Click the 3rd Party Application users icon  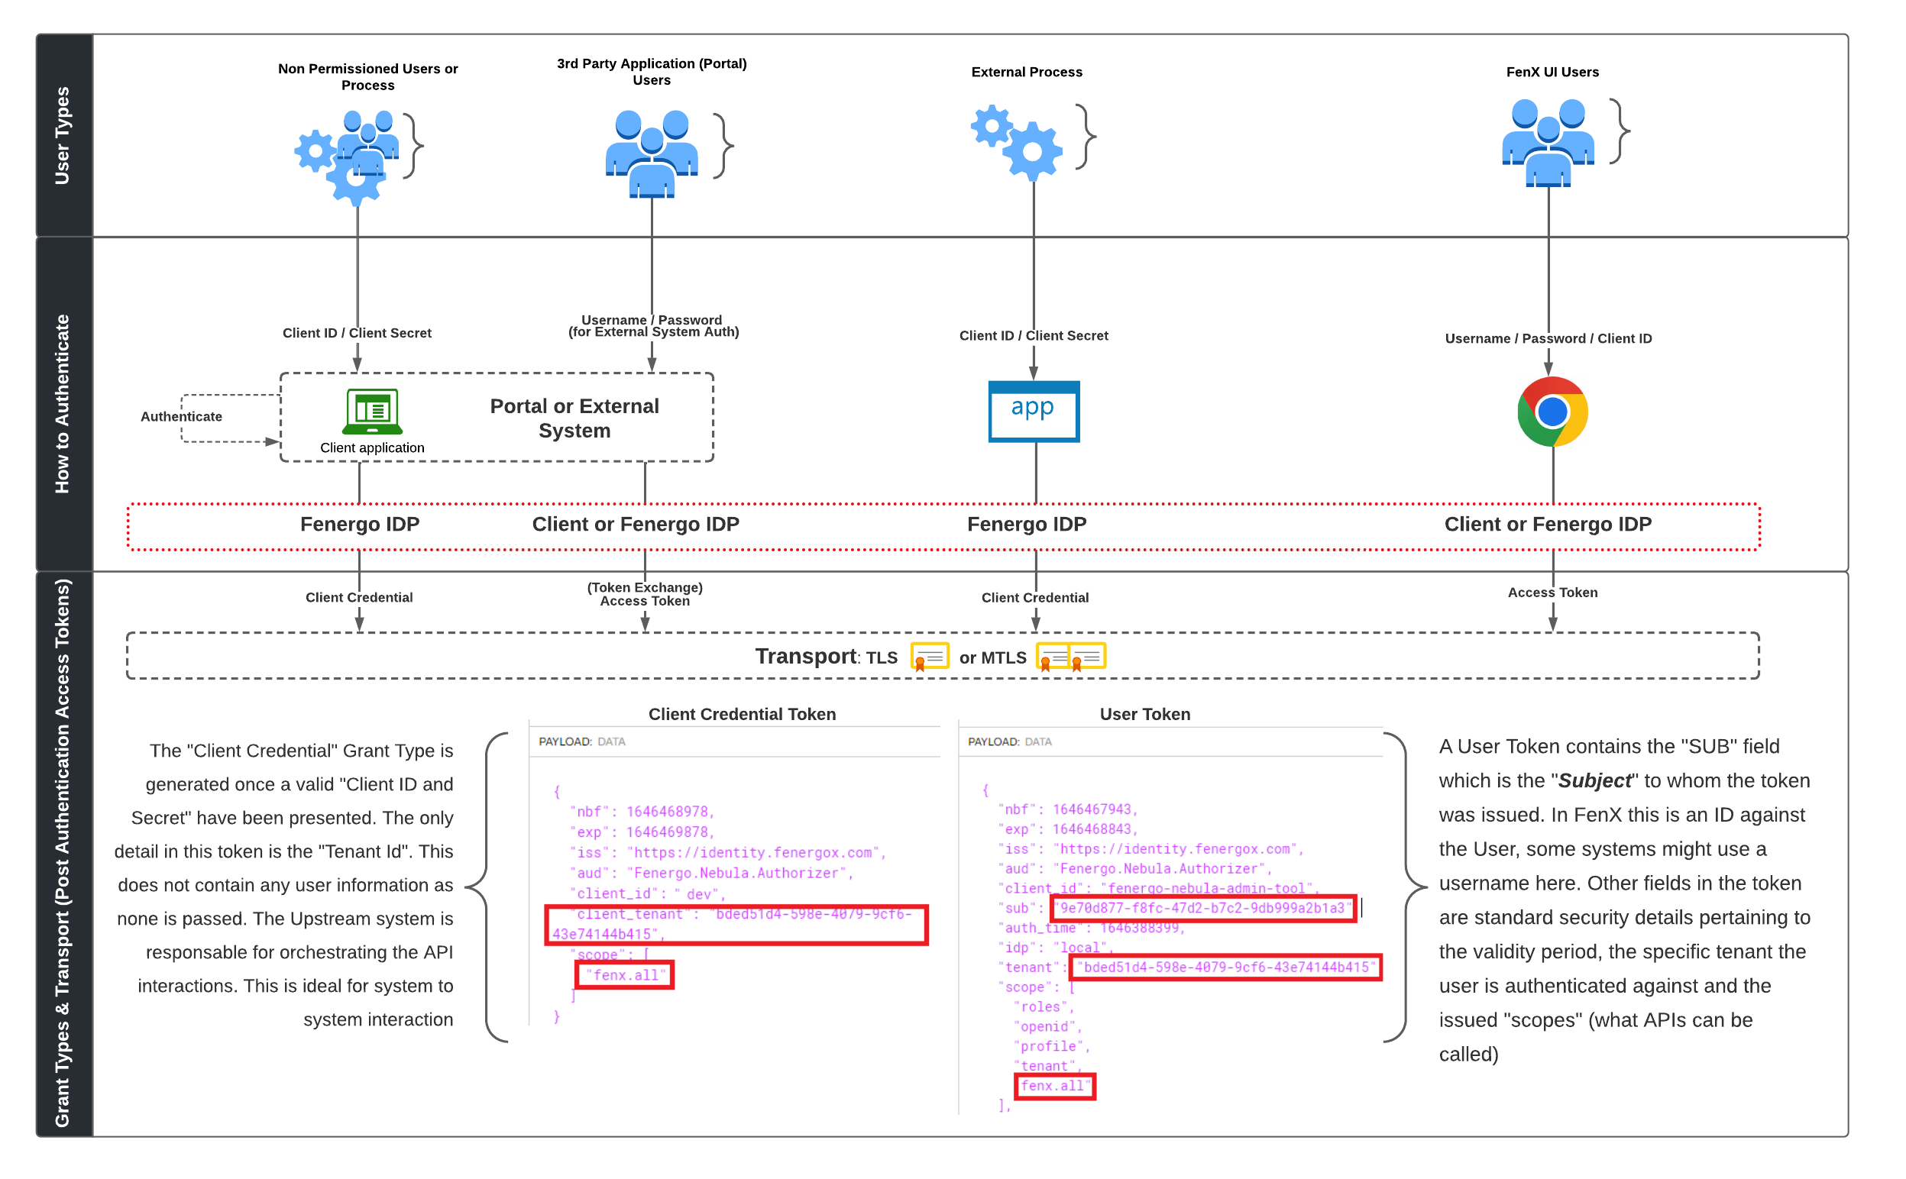point(651,152)
